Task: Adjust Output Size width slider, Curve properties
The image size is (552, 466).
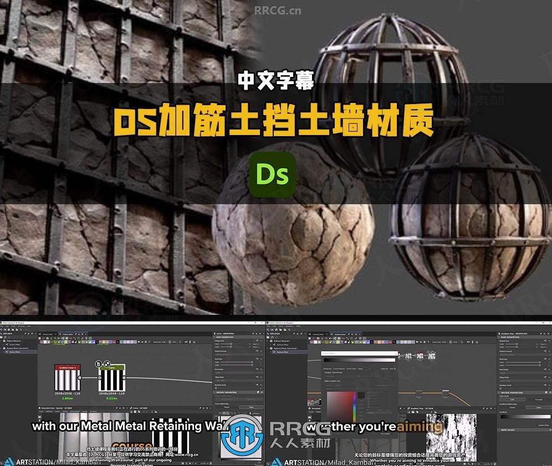Action: tap(232, 344)
